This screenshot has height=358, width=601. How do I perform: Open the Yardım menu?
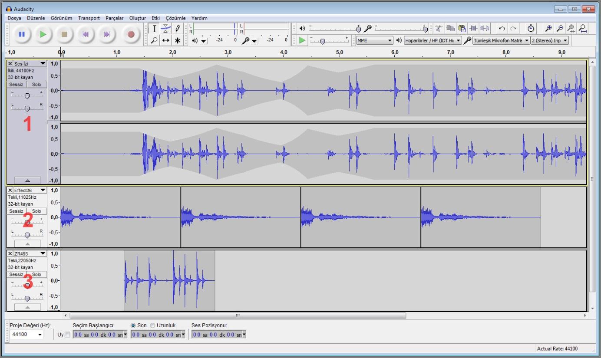pyautogui.click(x=199, y=18)
